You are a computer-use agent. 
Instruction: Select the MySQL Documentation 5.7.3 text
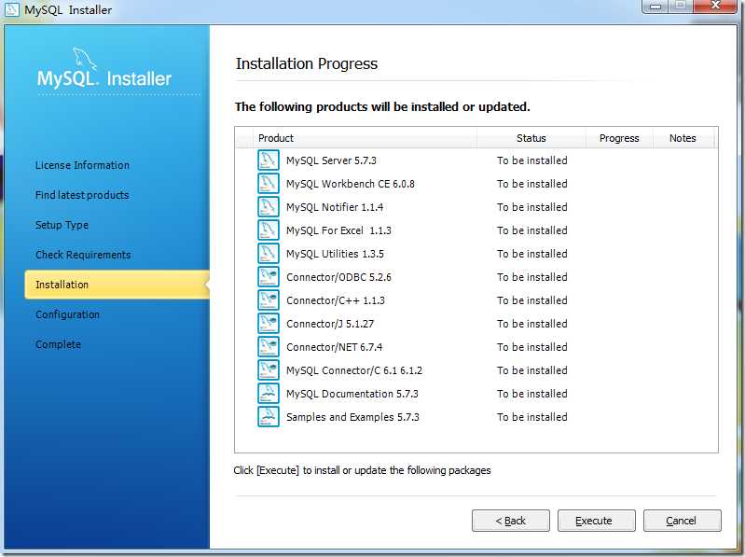pos(352,394)
